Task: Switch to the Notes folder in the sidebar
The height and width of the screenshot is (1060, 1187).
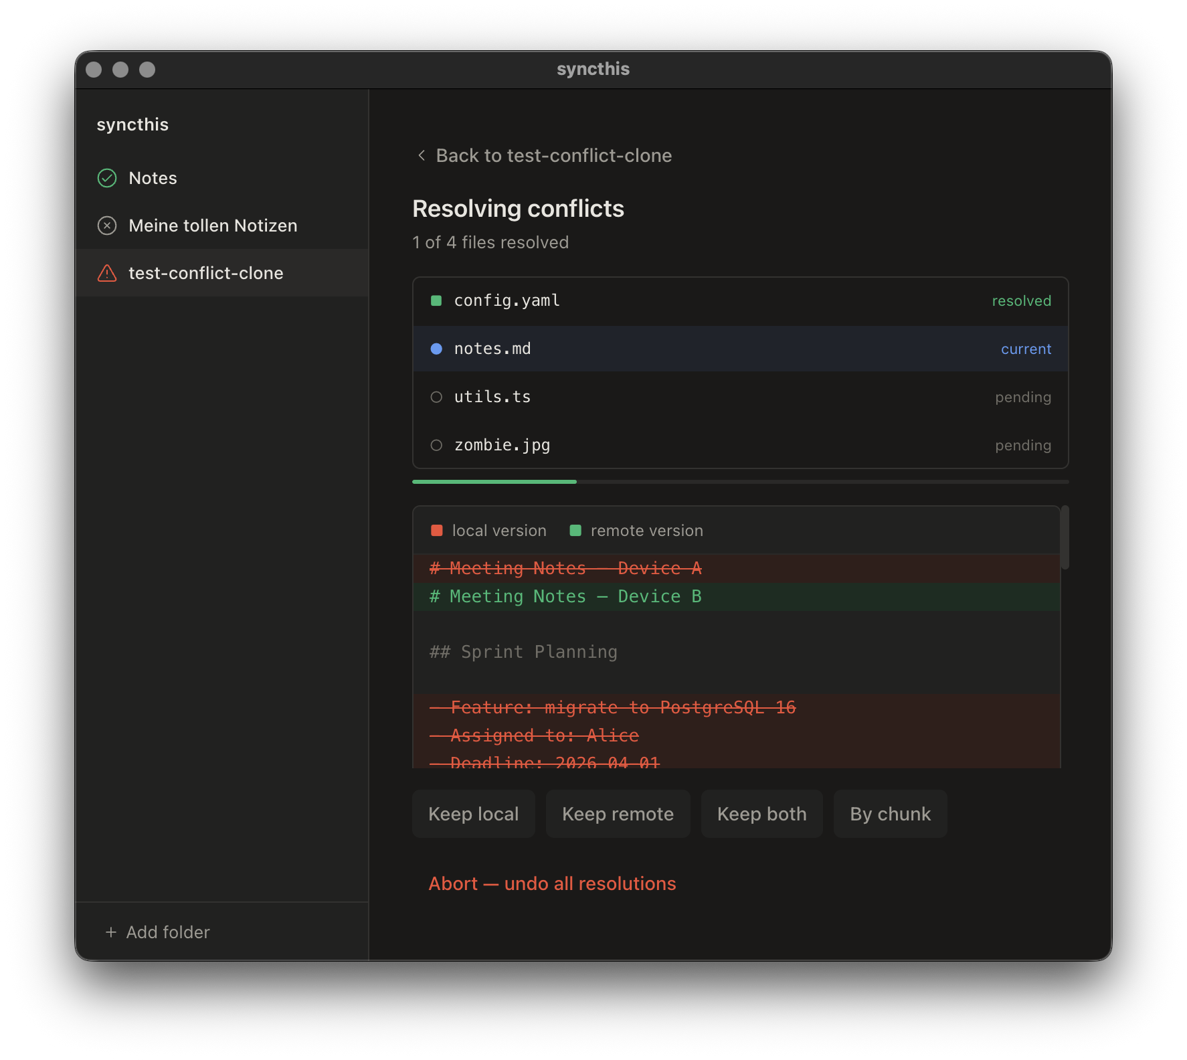Action: coord(153,177)
